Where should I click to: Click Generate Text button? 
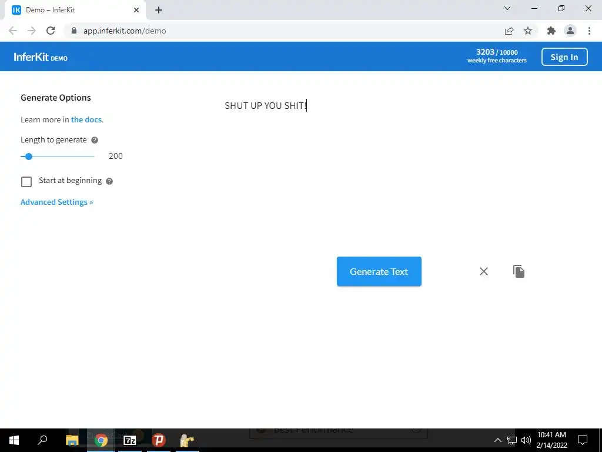pos(379,271)
